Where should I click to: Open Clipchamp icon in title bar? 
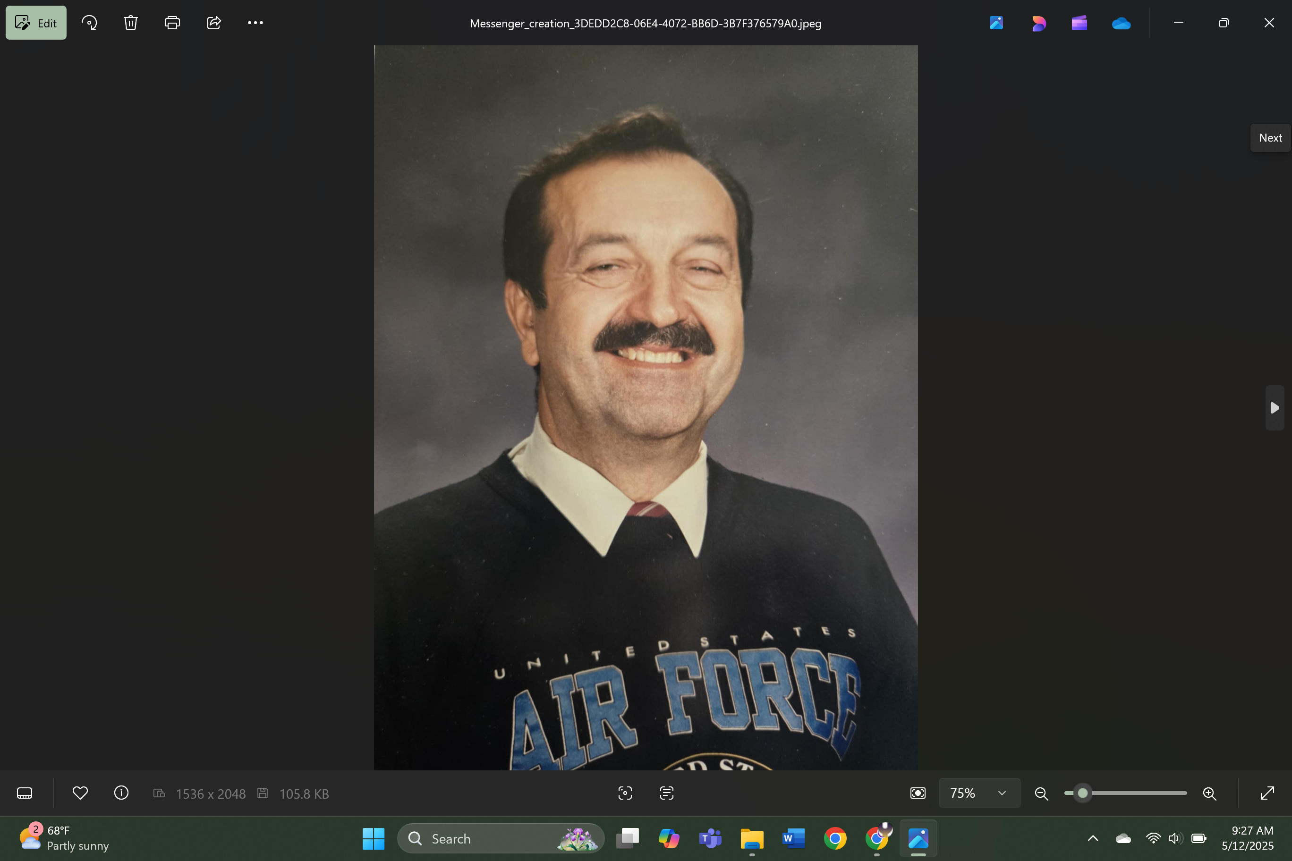click(1079, 23)
